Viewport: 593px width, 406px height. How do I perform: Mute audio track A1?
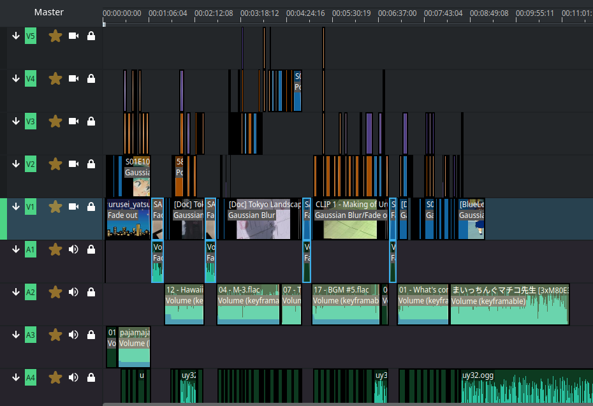[73, 249]
